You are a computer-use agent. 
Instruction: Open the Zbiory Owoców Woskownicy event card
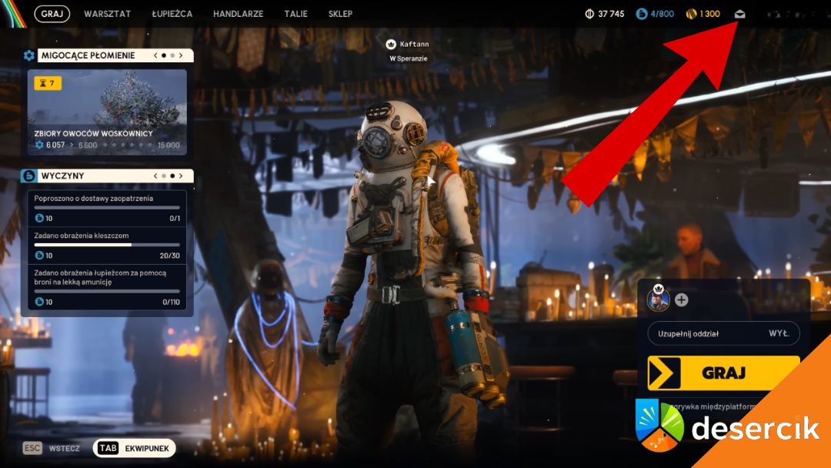[x=107, y=112]
